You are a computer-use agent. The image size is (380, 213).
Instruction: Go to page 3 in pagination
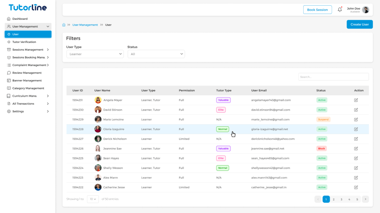[342, 199]
